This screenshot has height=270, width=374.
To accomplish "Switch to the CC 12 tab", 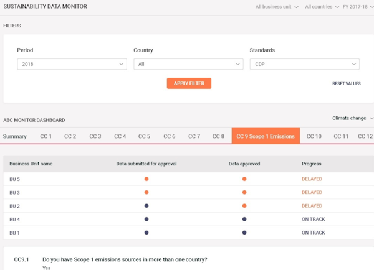I will pos(365,136).
